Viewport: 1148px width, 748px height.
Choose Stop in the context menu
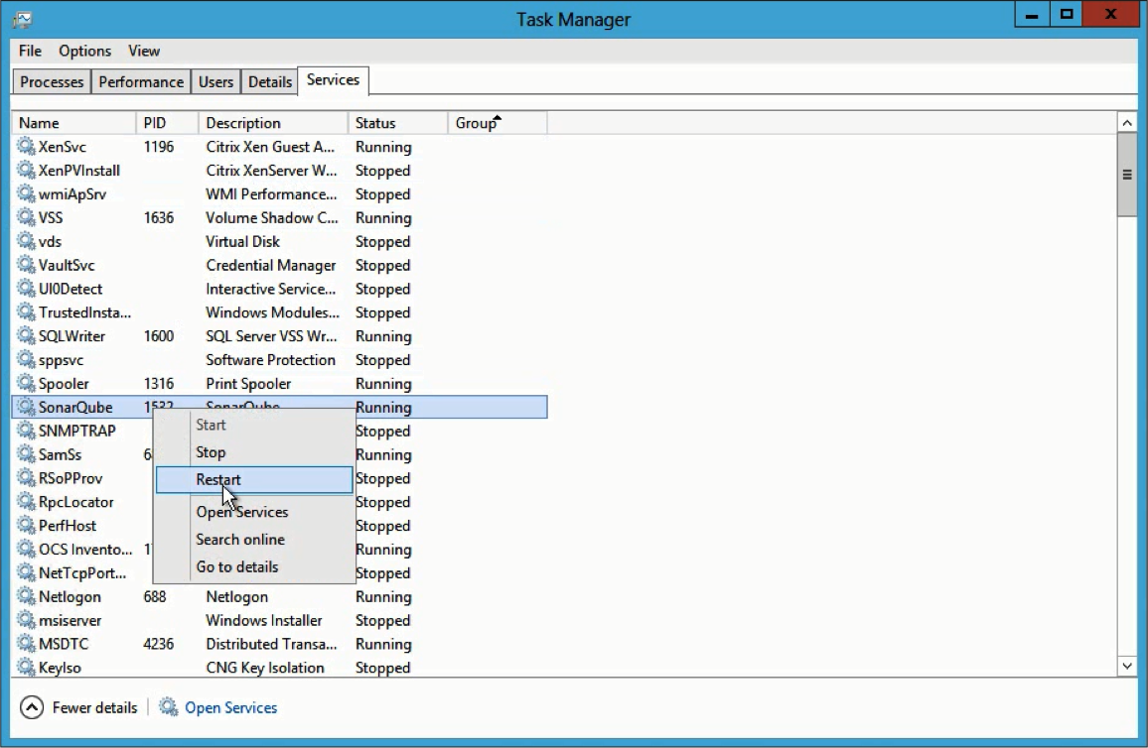[254, 452]
